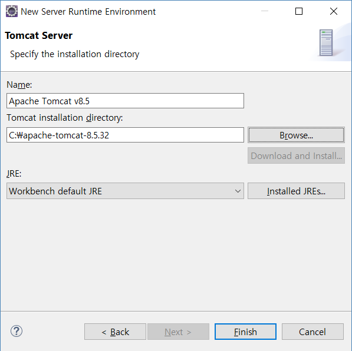The width and height of the screenshot is (352, 351).
Task: Maximize the New Server Runtime Environment window
Action: [x=299, y=11]
